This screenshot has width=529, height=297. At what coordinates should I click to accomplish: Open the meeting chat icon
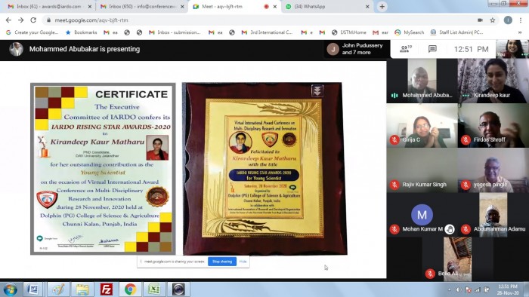[432, 49]
